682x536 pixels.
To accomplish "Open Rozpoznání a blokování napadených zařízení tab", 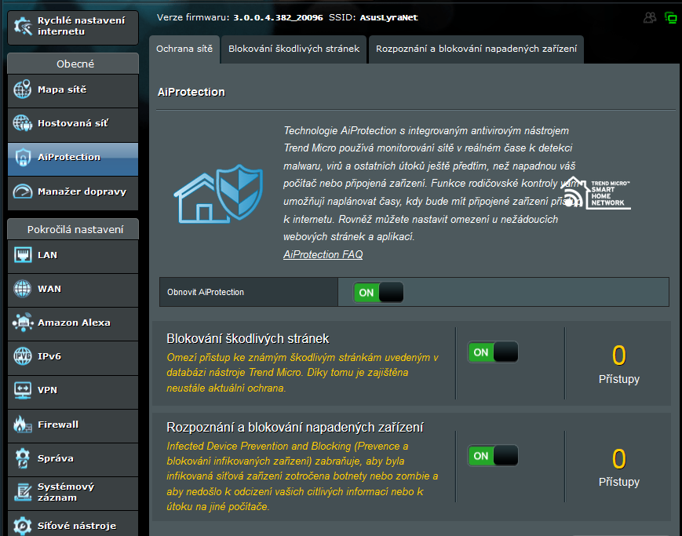I will point(476,49).
